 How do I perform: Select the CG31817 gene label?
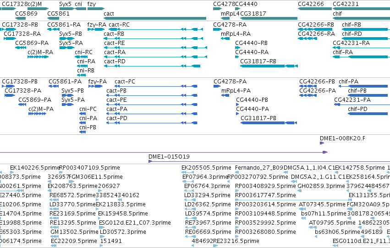pyautogui.click(x=253, y=14)
